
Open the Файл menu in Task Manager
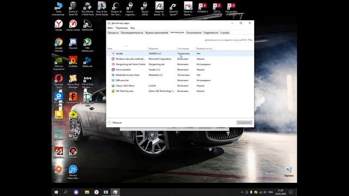click(x=110, y=28)
